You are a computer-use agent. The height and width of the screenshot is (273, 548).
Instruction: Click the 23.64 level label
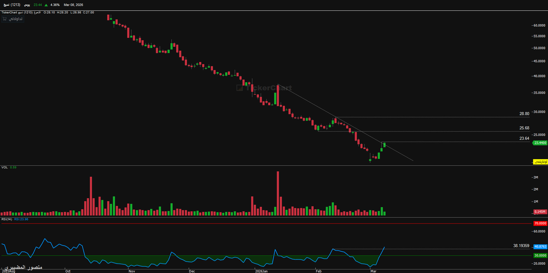[x=524, y=139]
